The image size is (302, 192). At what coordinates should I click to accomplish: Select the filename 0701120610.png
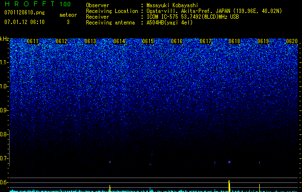tap(24, 13)
